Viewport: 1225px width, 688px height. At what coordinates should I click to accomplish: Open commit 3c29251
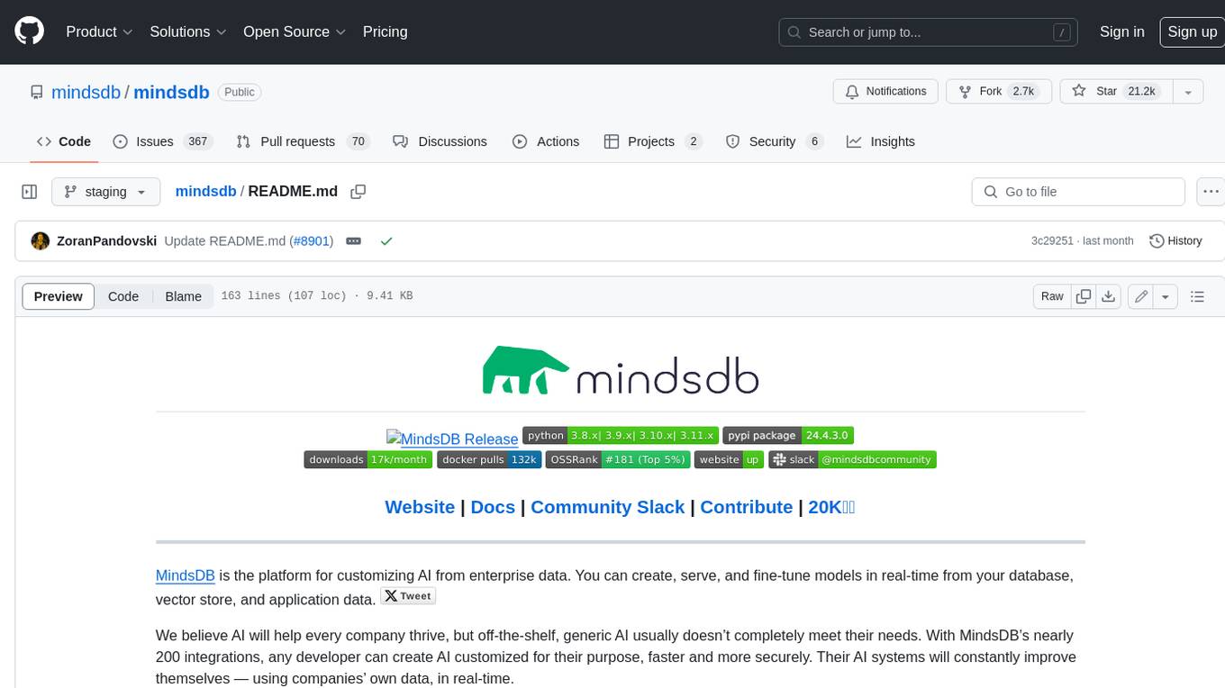coord(1052,241)
